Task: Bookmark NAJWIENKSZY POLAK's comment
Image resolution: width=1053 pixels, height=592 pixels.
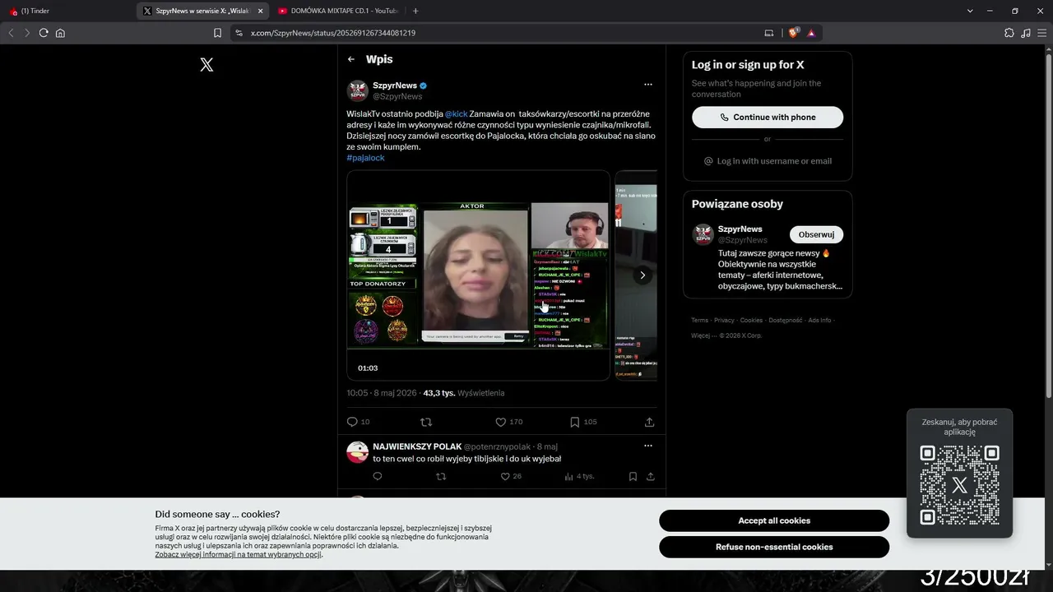Action: pyautogui.click(x=633, y=476)
